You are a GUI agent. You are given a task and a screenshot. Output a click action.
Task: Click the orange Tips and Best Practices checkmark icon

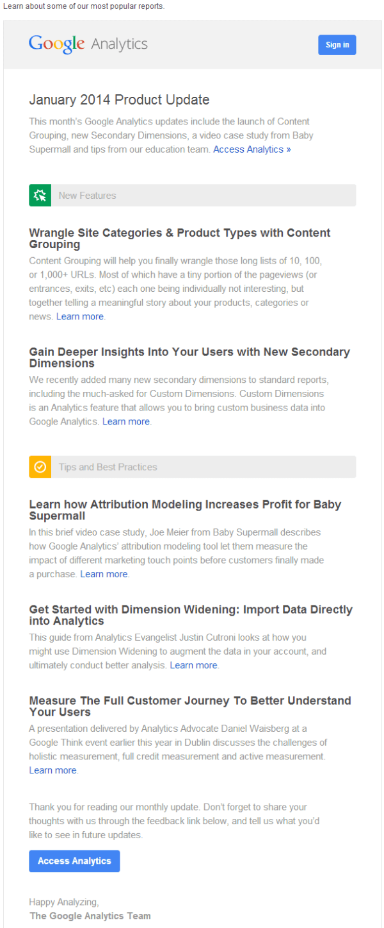click(x=40, y=467)
